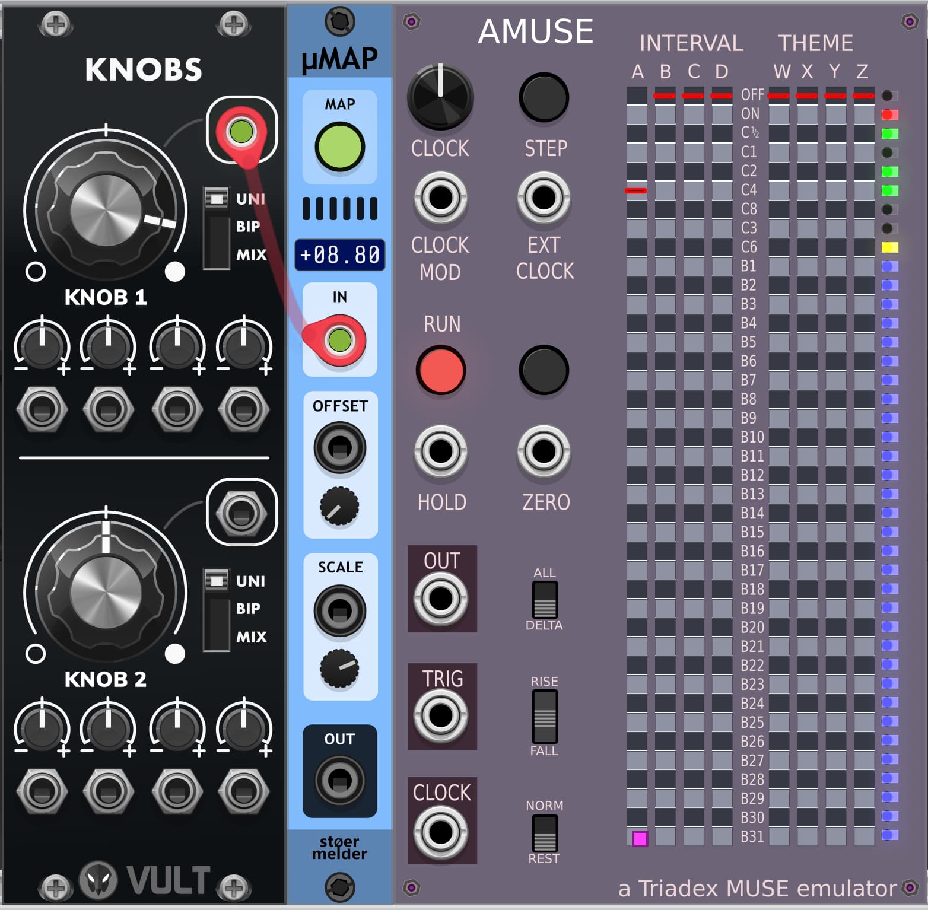The image size is (928, 910).
Task: Click the +08.80 voltage display on µMAP
Action: tap(340, 255)
